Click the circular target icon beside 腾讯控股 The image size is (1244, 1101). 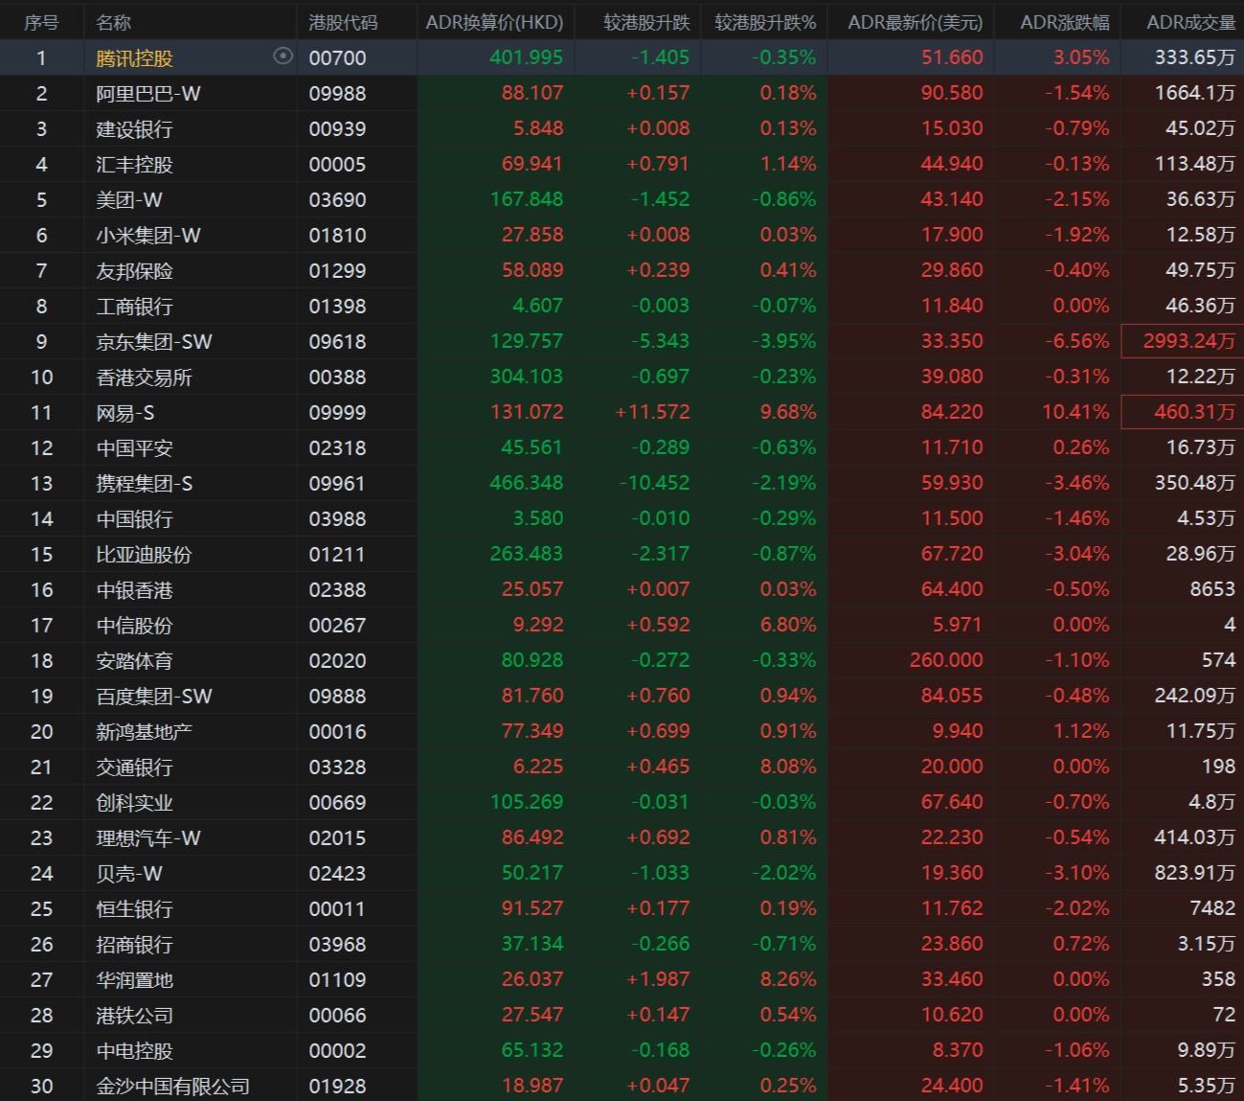[283, 57]
